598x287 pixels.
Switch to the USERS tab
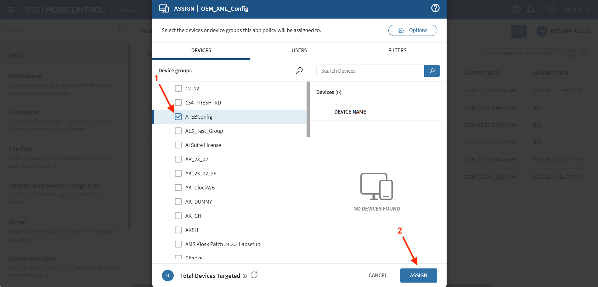299,50
